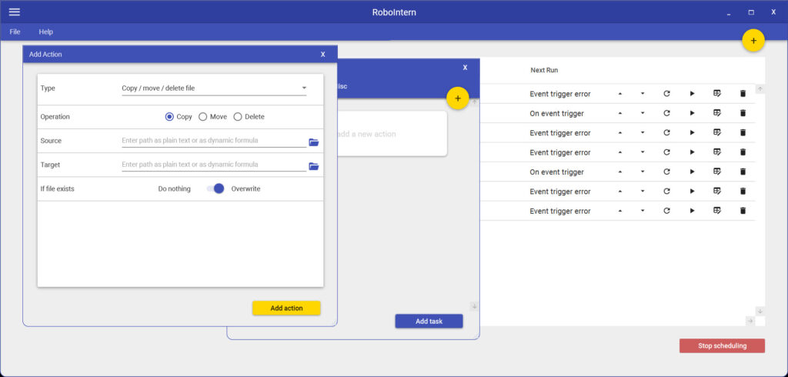Browse for Source path with folder icon
Viewport: 788px width, 377px height.
[314, 142]
